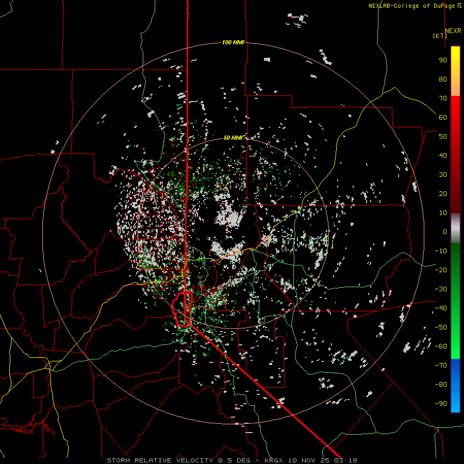Click the -60 knot label on the color scale
The image size is (464, 464).
441,346
